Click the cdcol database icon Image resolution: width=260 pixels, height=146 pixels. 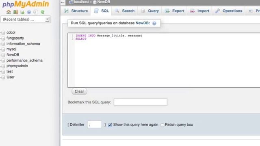pyautogui.click(x=3, y=32)
